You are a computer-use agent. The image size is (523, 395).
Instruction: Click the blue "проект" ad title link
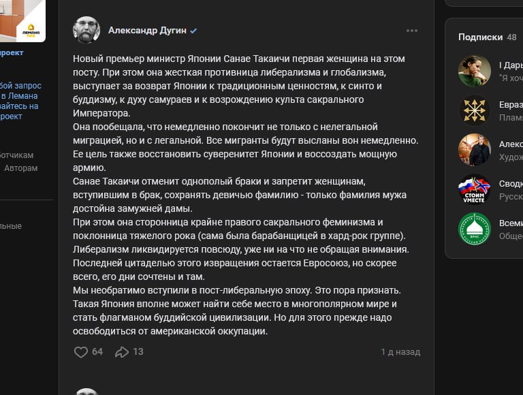point(12,52)
